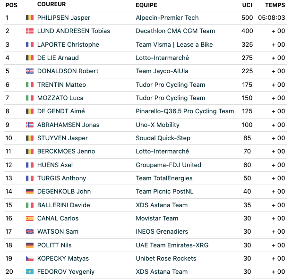292x279 pixels.
Task: Open the Pinarello-Q36.5 Pro Cycling Team link
Action: [x=185, y=111]
